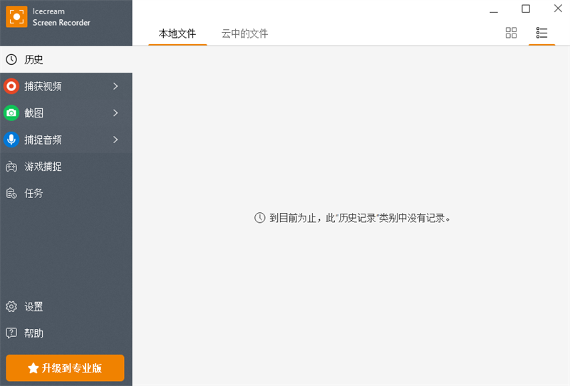
Task: Click the settings gear icon
Action: 11,307
